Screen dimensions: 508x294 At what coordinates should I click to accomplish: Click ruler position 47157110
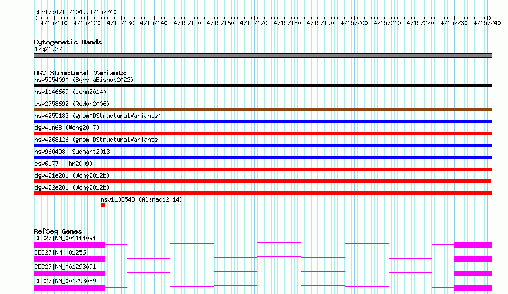pos(54,23)
